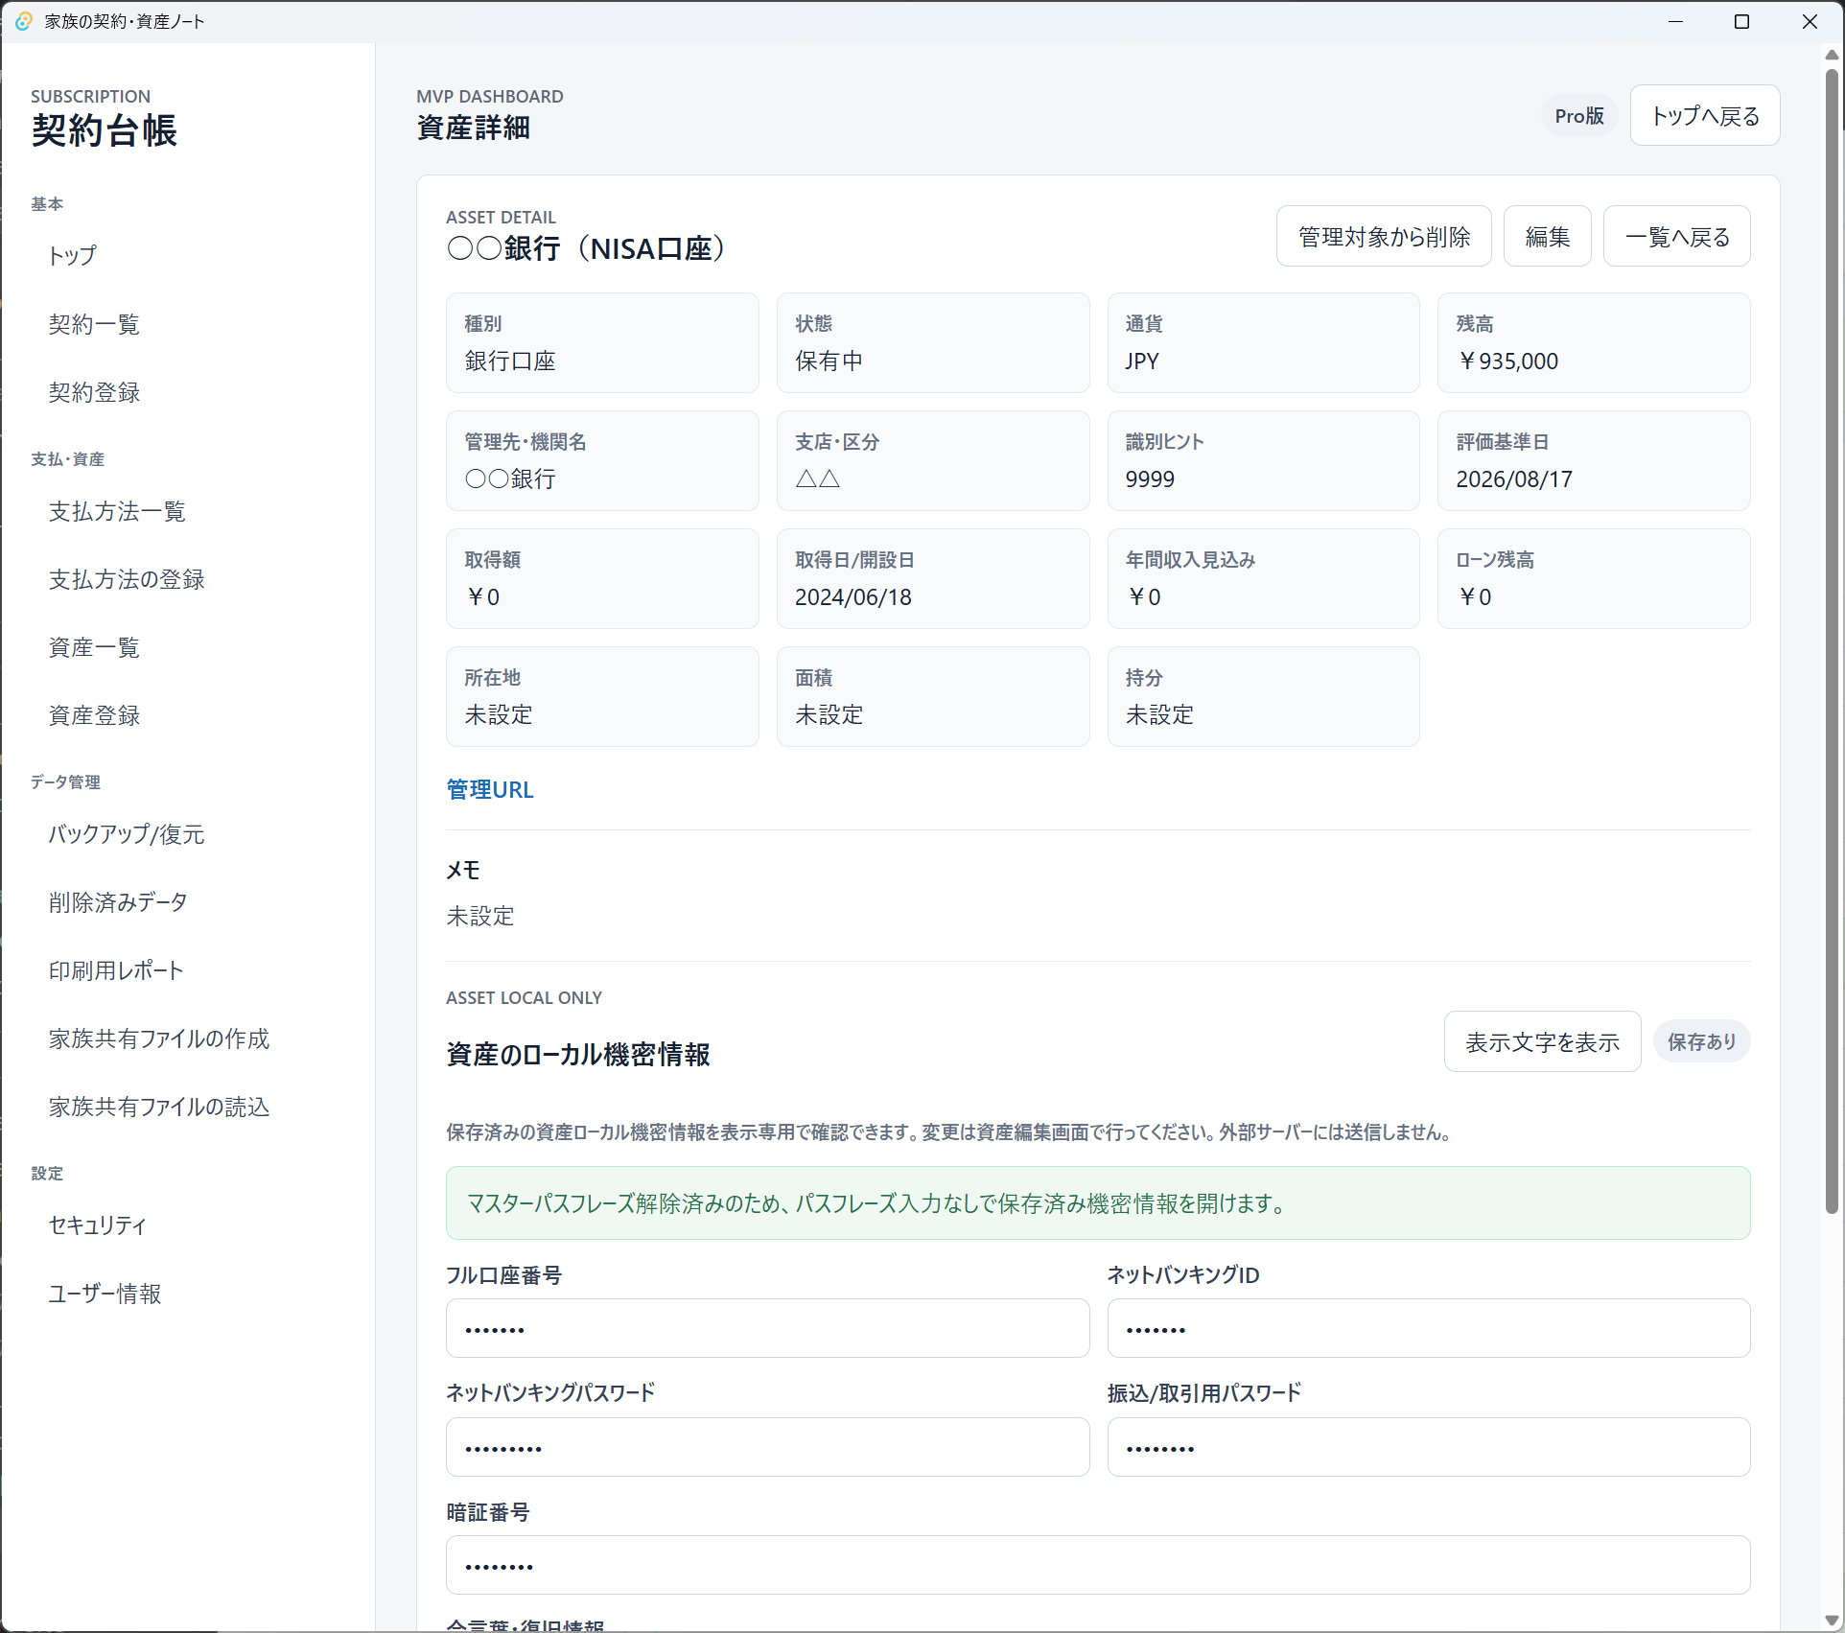Click the ネットバンキングパスワード field
Screen dimensions: 1845x1633
pyautogui.click(x=767, y=1447)
